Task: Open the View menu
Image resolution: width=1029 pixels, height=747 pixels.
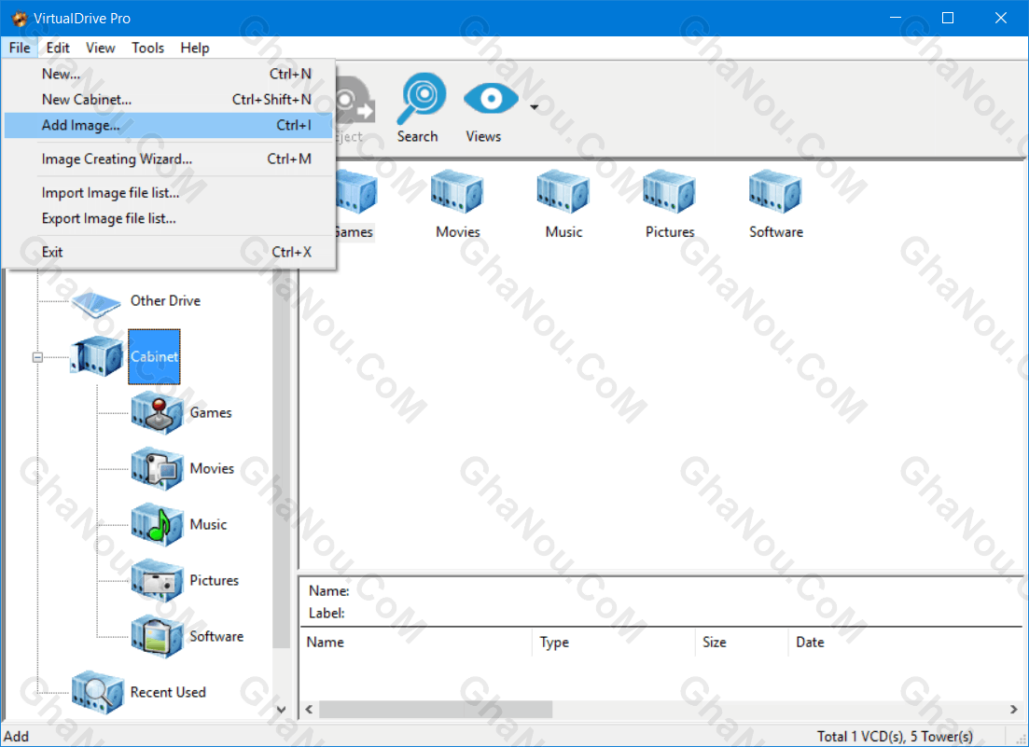Action: tap(101, 48)
